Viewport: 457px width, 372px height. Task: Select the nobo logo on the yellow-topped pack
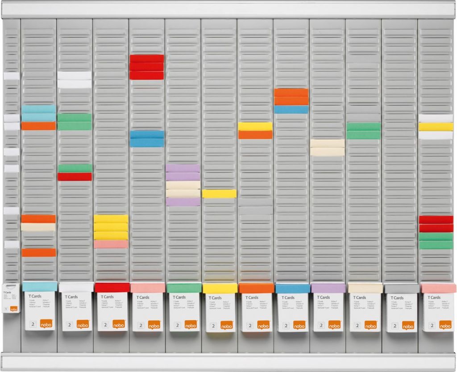pyautogui.click(x=228, y=325)
